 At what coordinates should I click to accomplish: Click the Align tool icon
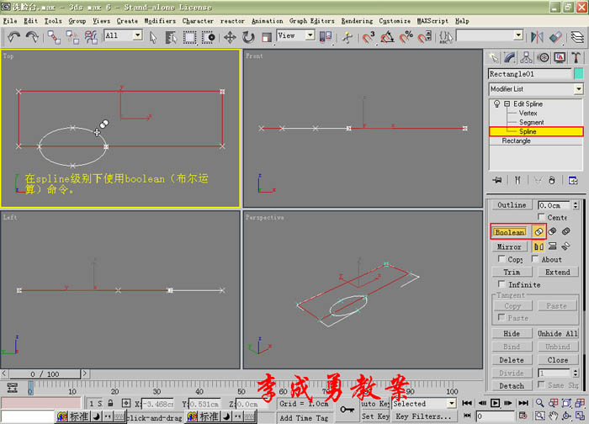pos(555,37)
